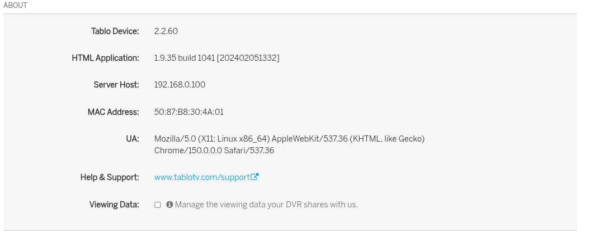Click the Chrome/150.0.0.0 Safari/537.36 line
Viewport: 590px width, 238px height.
click(x=214, y=150)
